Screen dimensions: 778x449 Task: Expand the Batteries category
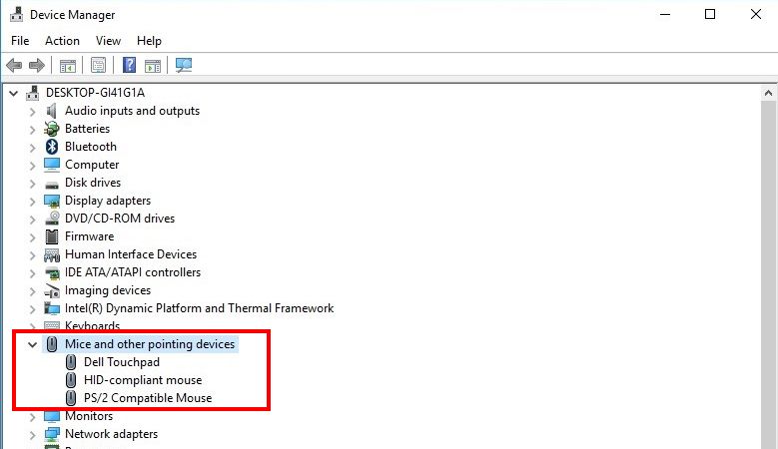[x=32, y=130]
